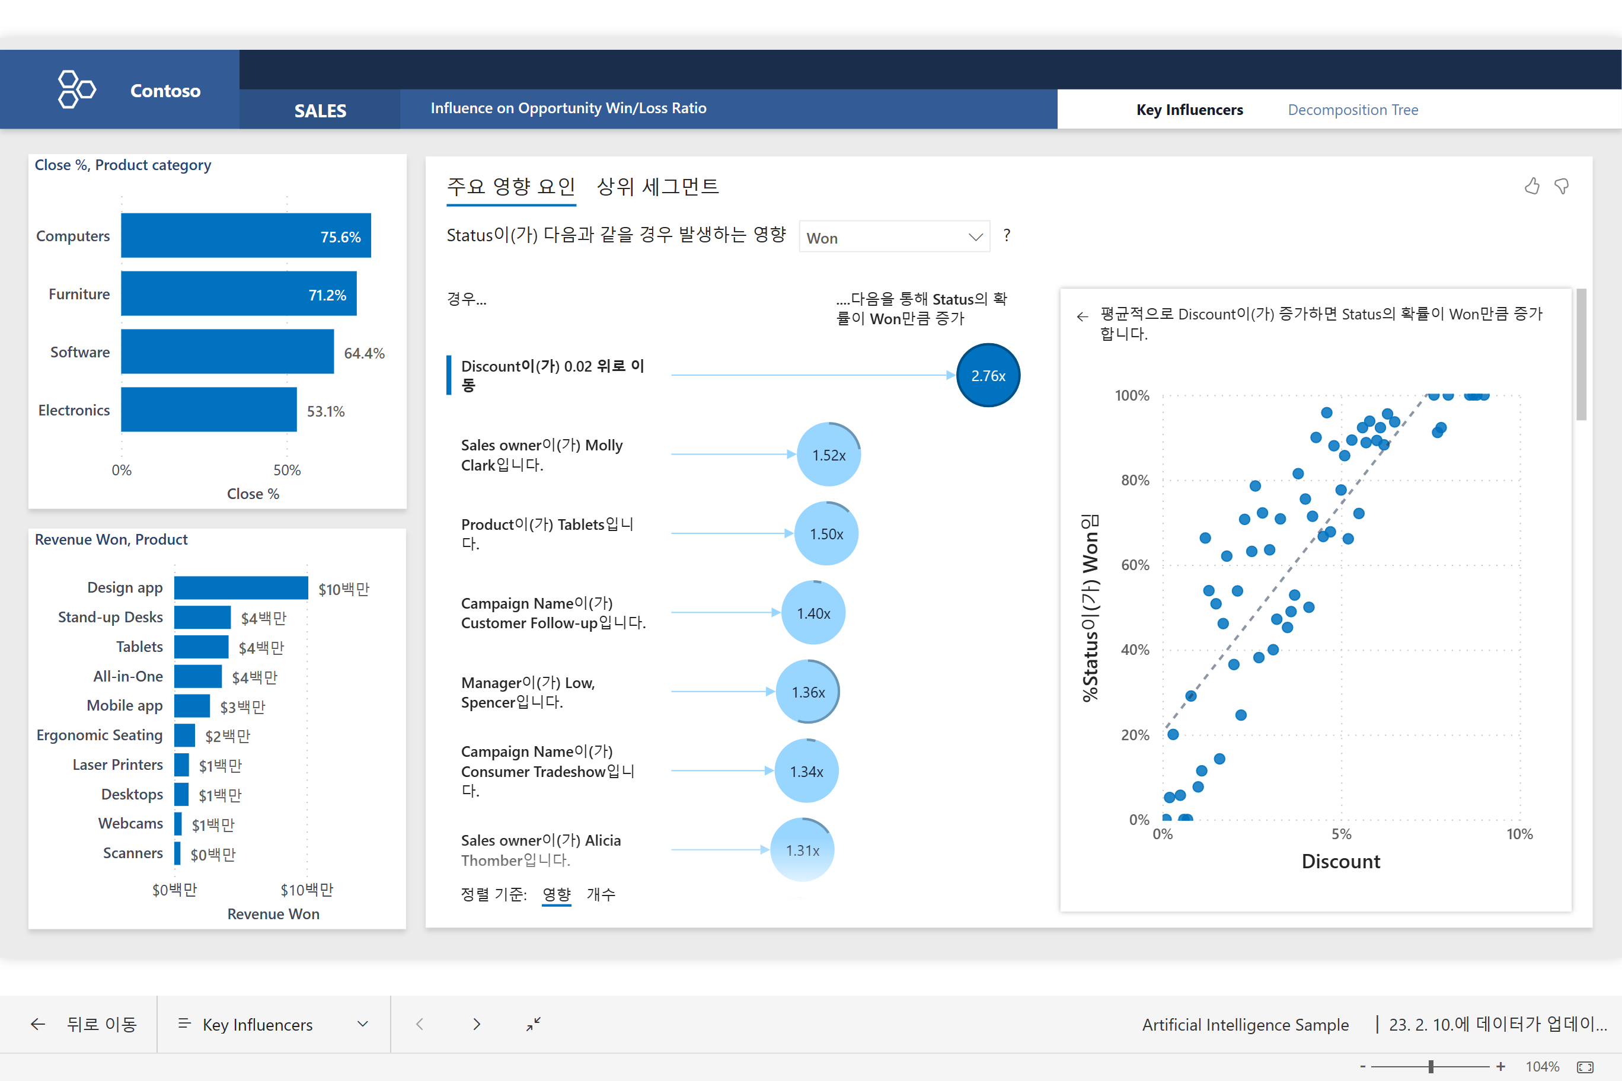Sort influencers by 영향 (impact)
This screenshot has height=1081, width=1622.
coord(557,894)
